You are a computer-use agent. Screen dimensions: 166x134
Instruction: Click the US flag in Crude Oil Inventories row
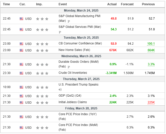[21, 73]
